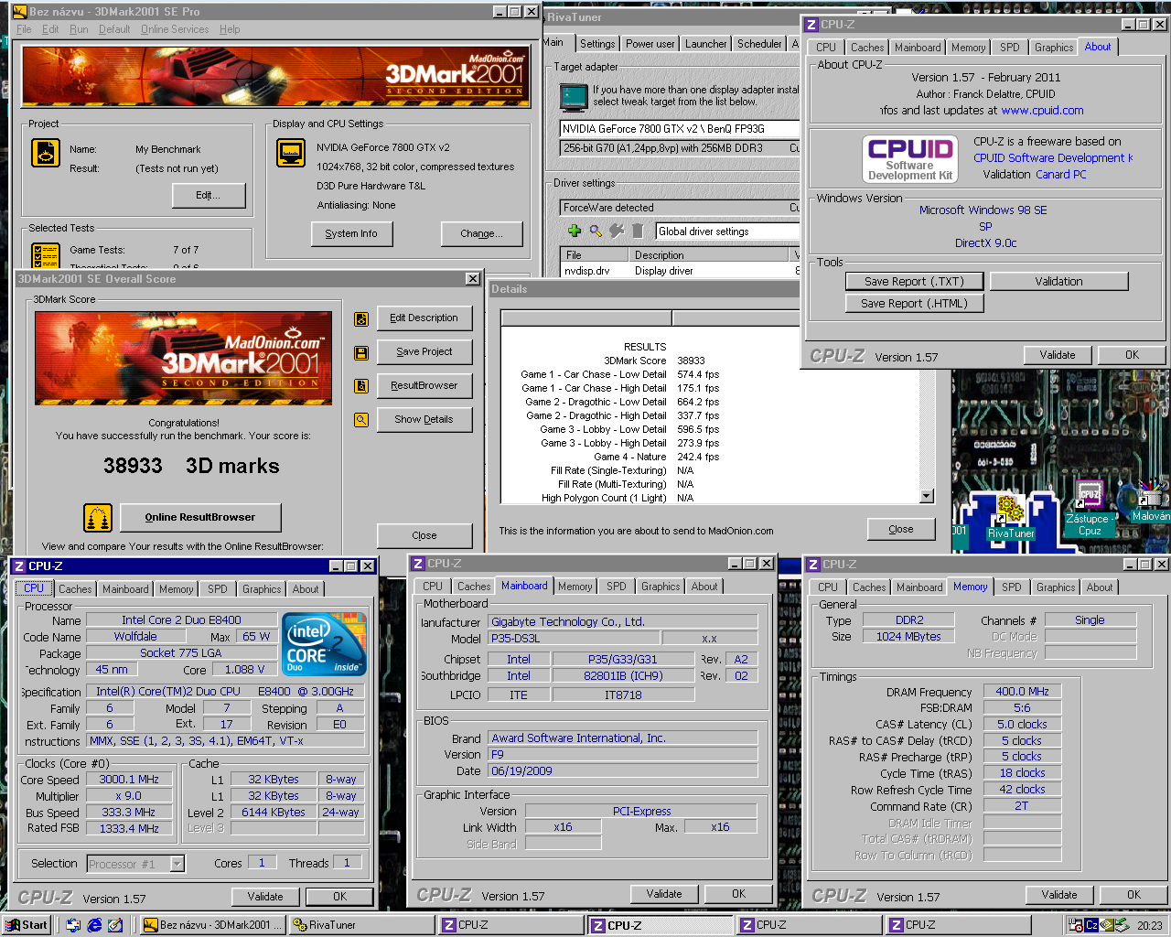Click the Details list scroll-down arrow
The height and width of the screenshot is (937, 1171).
click(927, 496)
